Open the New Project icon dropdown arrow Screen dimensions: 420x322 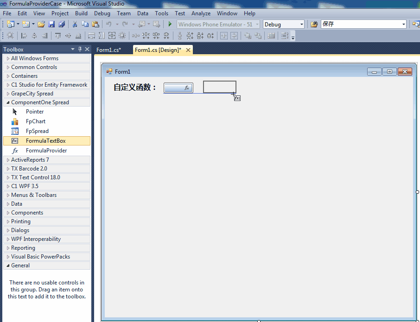(18, 25)
